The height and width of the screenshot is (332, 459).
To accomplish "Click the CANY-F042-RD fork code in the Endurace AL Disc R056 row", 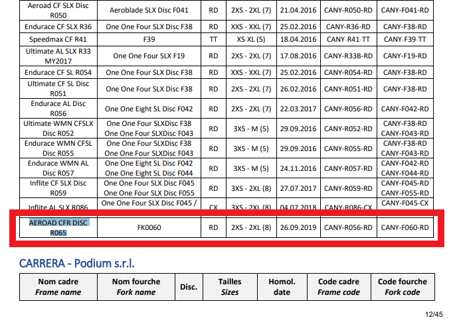I will coord(405,109).
